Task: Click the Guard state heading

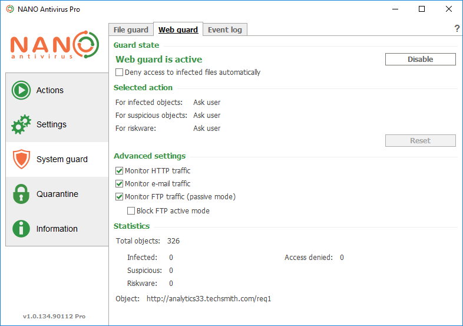Action: click(x=136, y=45)
